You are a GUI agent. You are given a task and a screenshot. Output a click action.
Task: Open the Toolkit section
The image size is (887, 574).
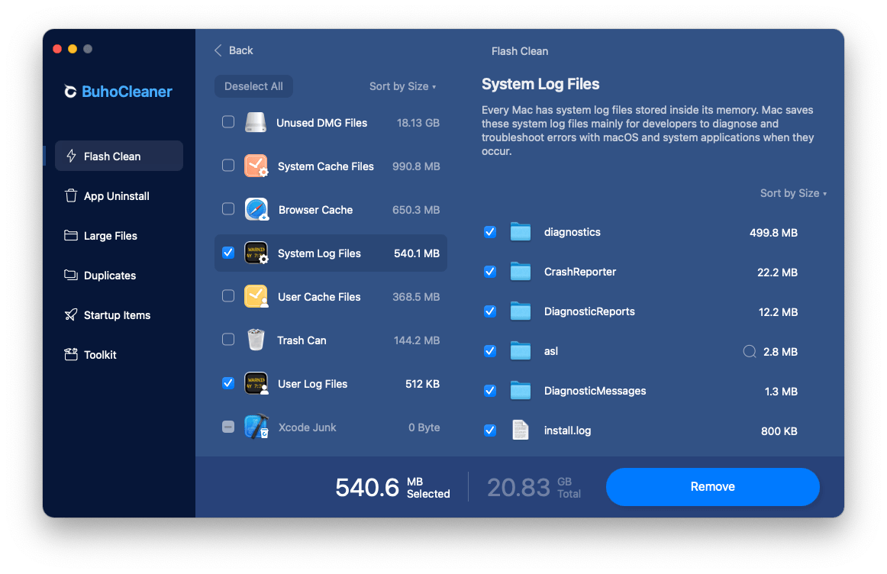(x=119, y=354)
